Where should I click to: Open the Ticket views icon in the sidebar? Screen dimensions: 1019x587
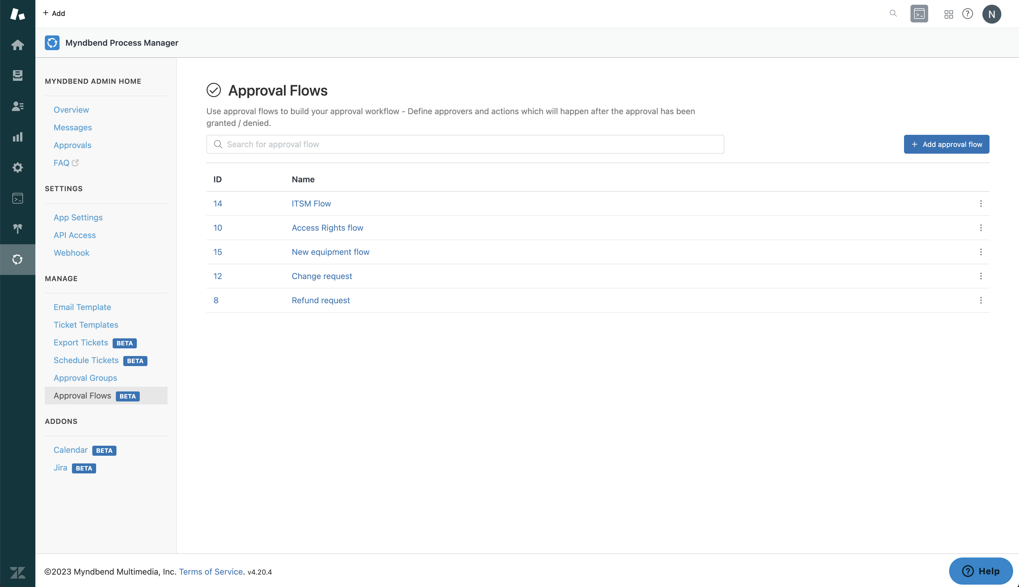[x=18, y=76]
